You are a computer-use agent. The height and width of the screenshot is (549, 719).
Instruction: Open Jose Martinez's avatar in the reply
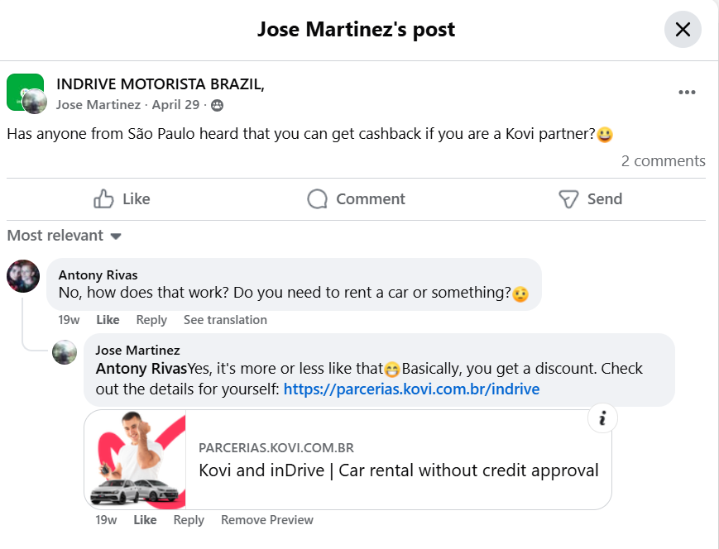pyautogui.click(x=65, y=352)
